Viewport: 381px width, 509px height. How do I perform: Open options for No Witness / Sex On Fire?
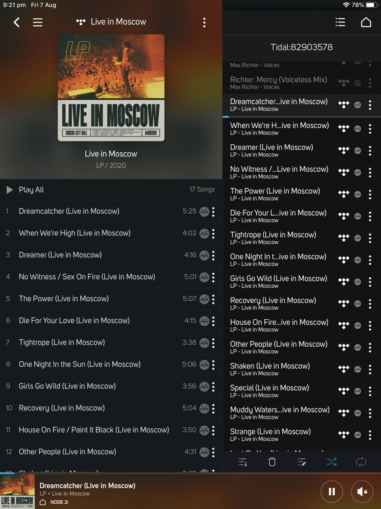pyautogui.click(x=213, y=277)
